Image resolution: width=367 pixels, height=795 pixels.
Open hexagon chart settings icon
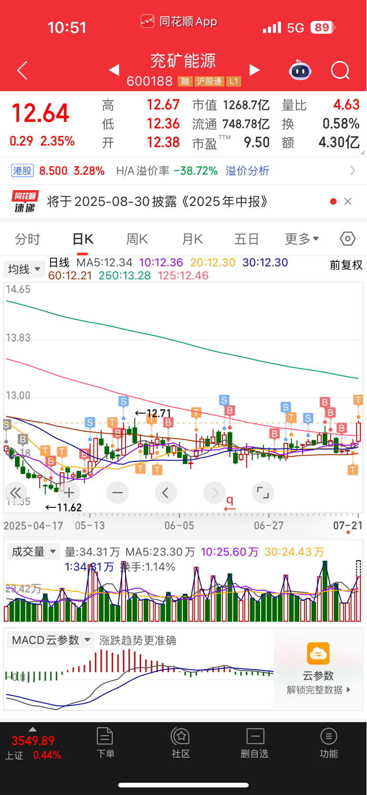pyautogui.click(x=347, y=238)
